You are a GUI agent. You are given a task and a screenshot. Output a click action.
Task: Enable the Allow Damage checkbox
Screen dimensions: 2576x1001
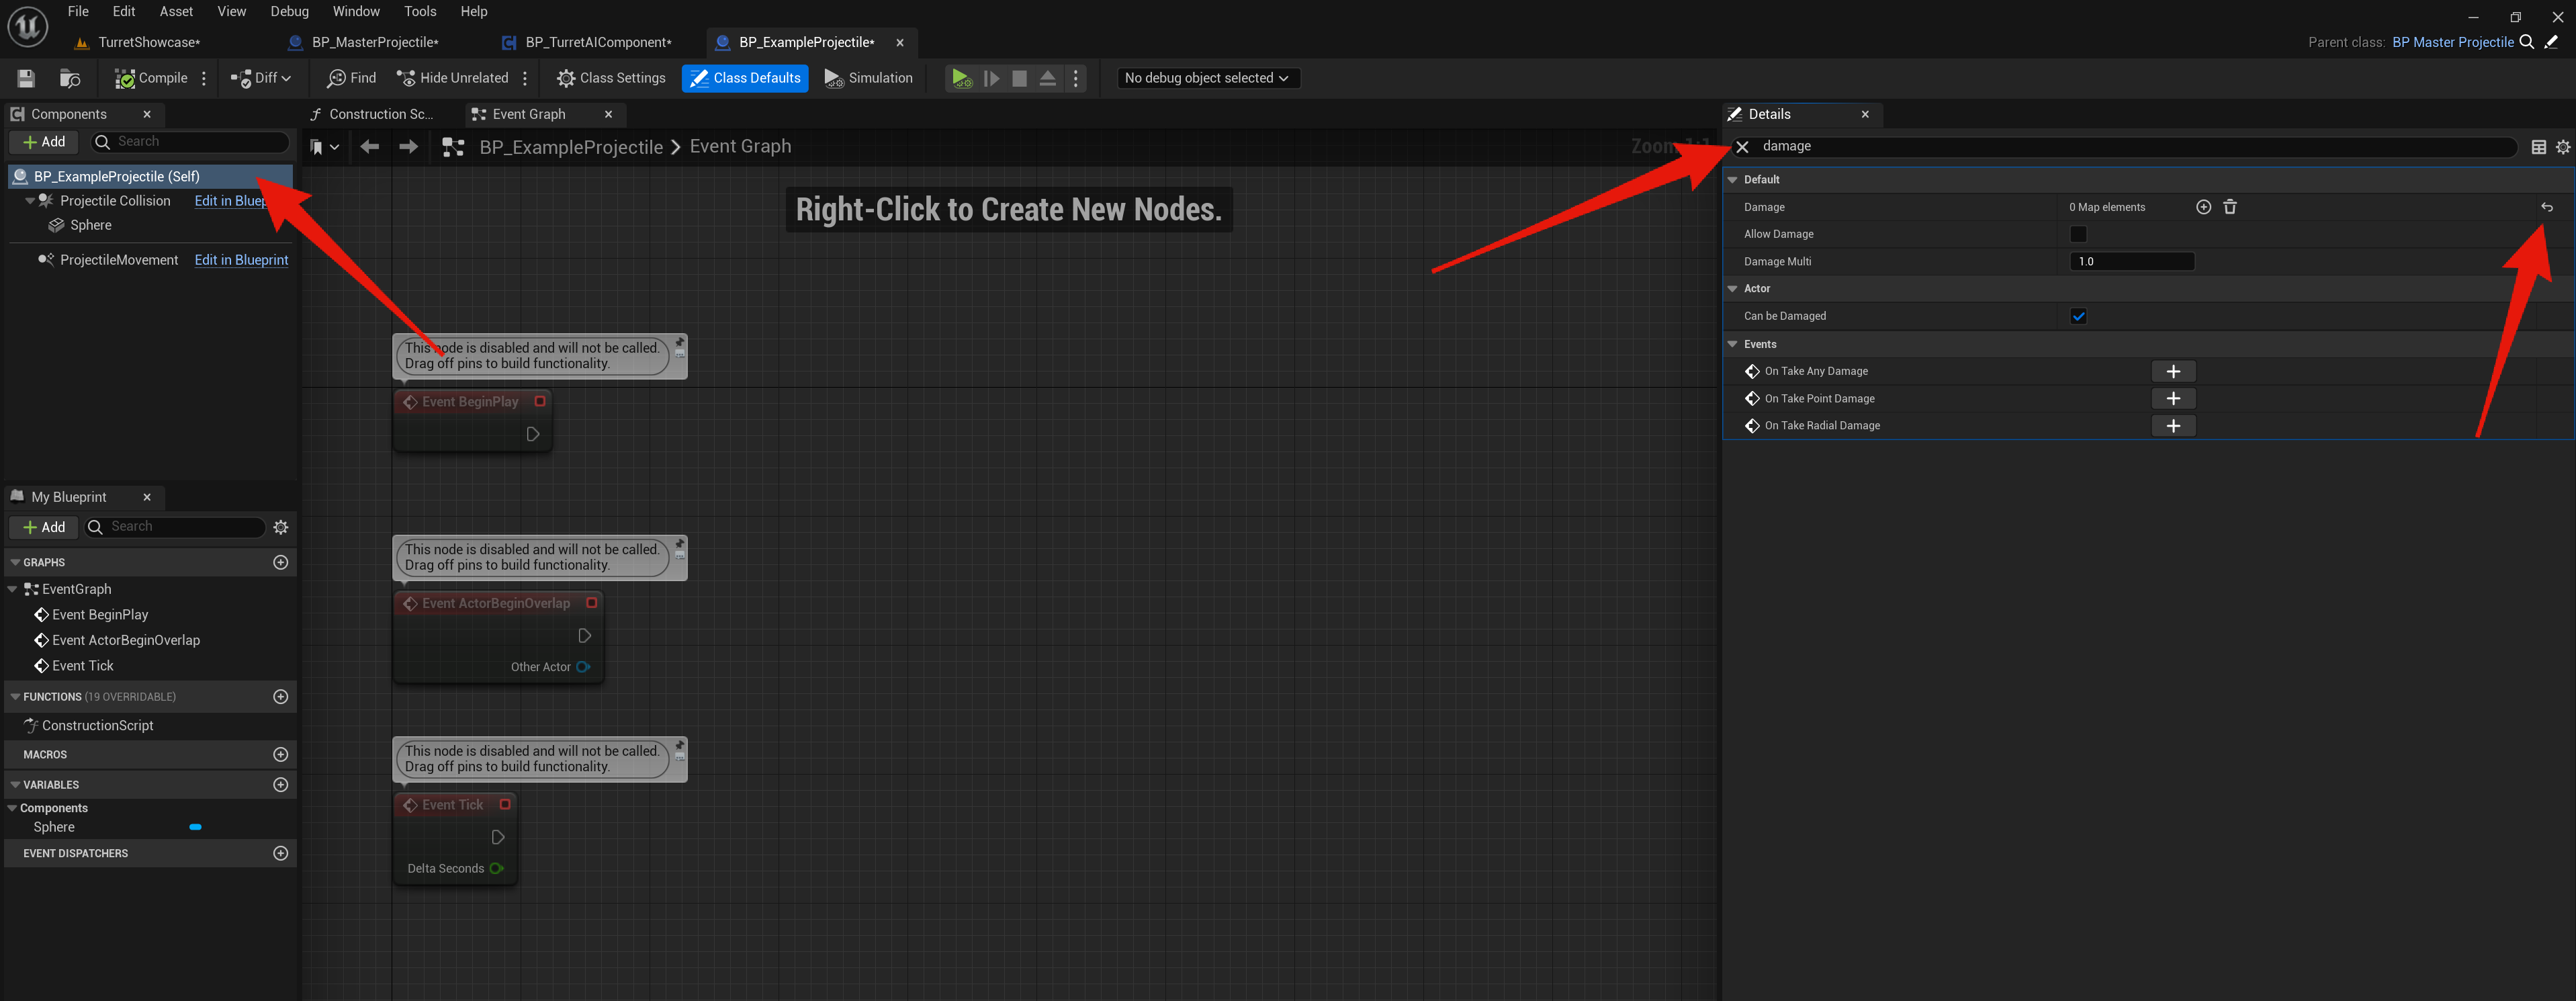(x=2078, y=234)
